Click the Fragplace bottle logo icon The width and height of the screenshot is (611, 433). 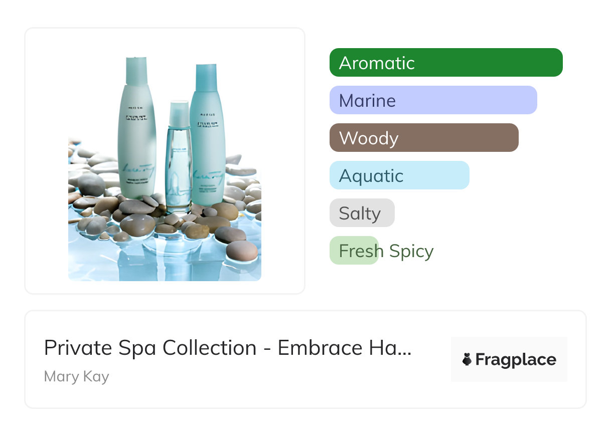pos(467,359)
